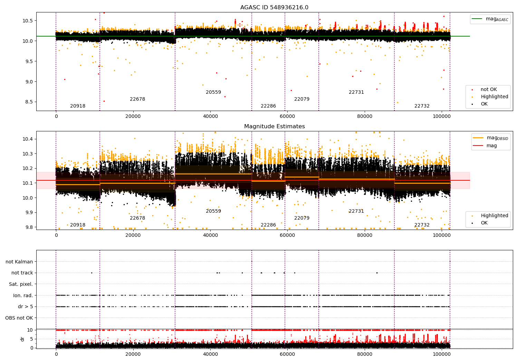Viewport: 518px width, 362px height.
Task: Select the orange mag OBSID legend entry
Action: pyautogui.click(x=490, y=138)
